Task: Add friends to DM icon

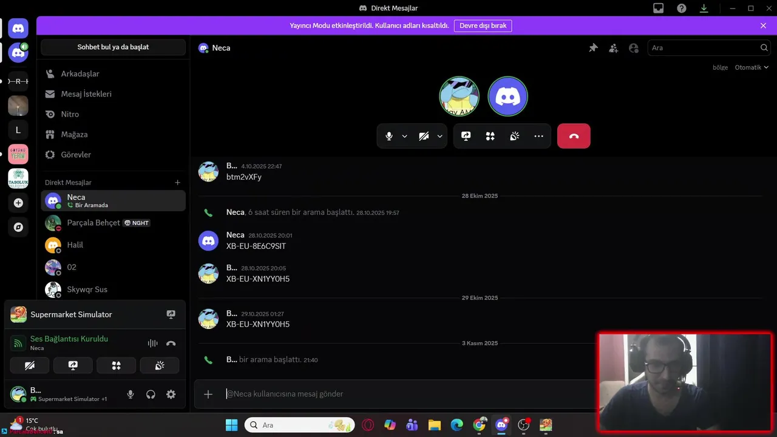Action: click(614, 48)
